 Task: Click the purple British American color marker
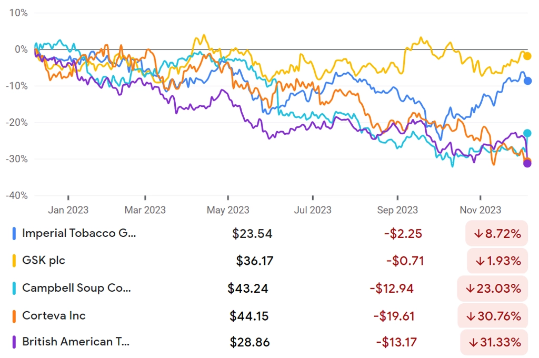click(x=14, y=342)
